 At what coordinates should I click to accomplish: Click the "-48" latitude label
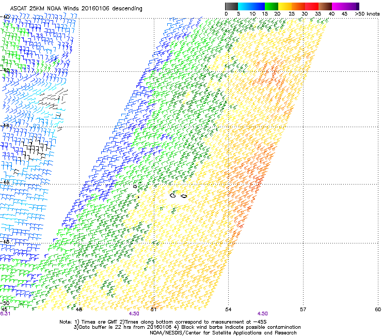5,241
